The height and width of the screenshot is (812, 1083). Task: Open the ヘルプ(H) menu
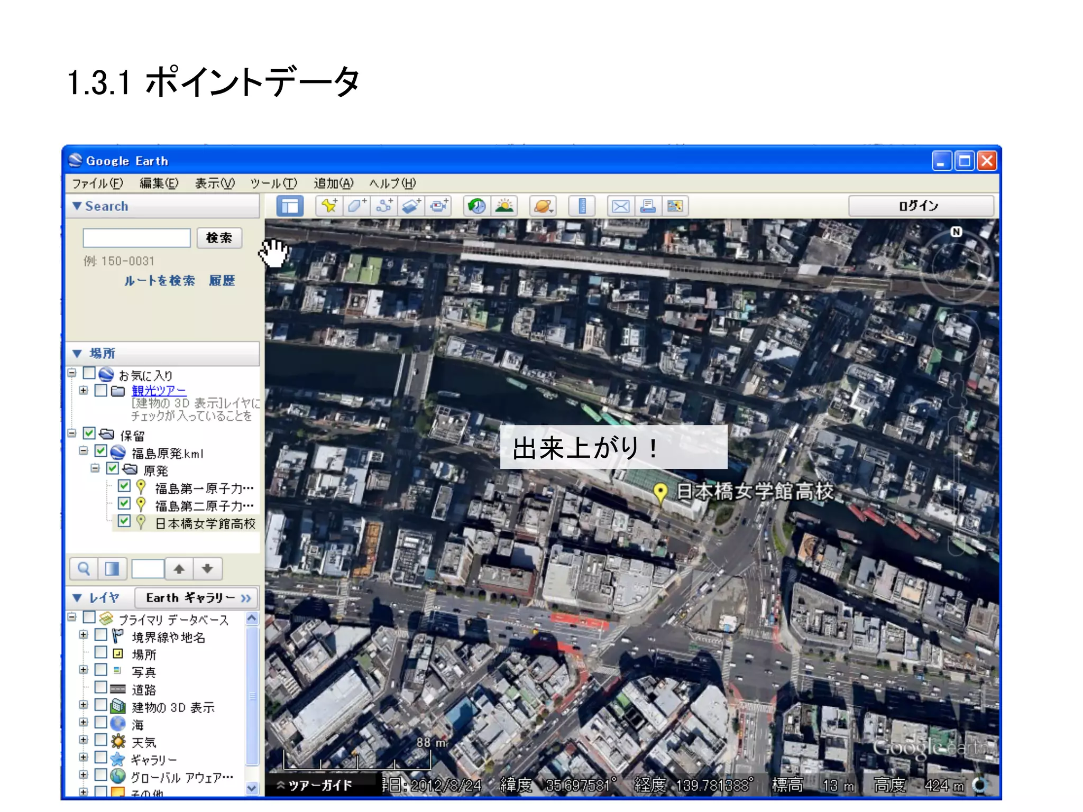coord(392,183)
